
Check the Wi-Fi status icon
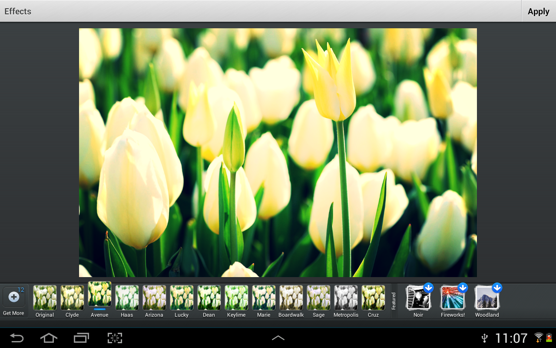(539, 338)
